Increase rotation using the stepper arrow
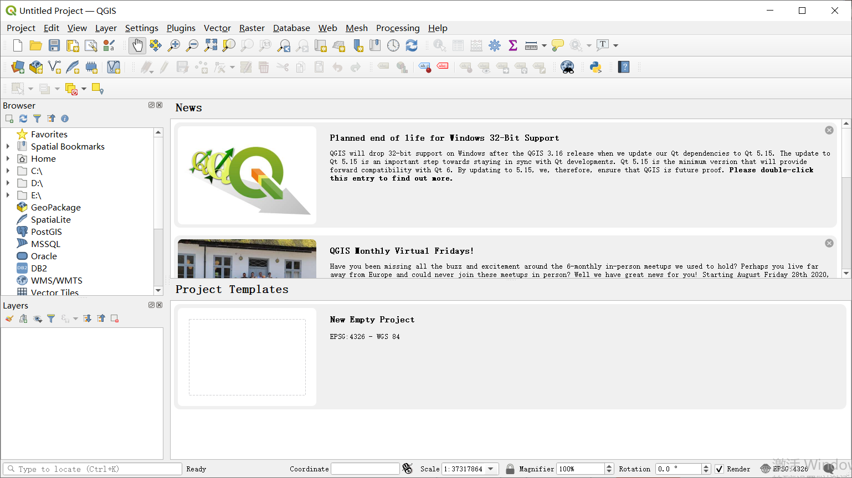Screen dimensions: 852x478 click(706, 466)
